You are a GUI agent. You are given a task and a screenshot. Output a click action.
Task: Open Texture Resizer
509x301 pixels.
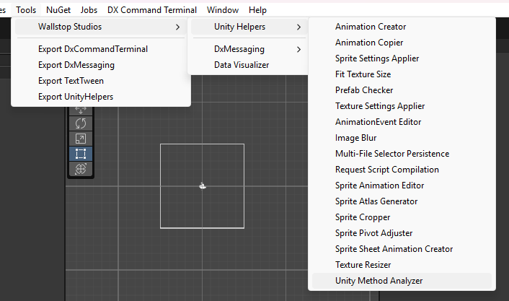click(363, 265)
